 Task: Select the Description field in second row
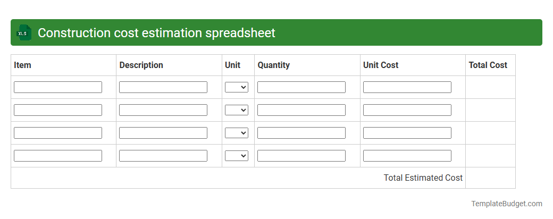(163, 110)
